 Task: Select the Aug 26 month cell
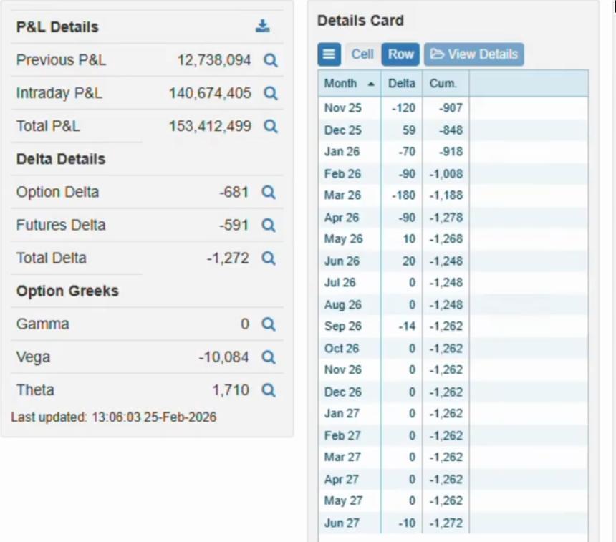(x=350, y=304)
